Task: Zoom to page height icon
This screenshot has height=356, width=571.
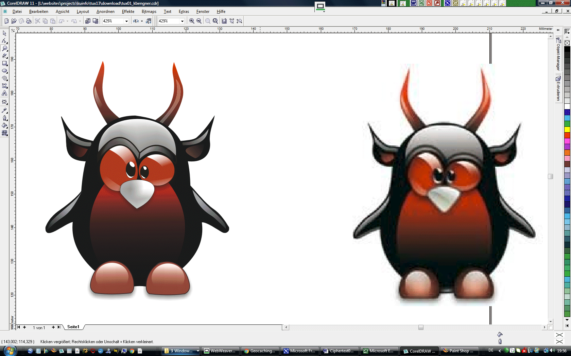Action: (240, 21)
